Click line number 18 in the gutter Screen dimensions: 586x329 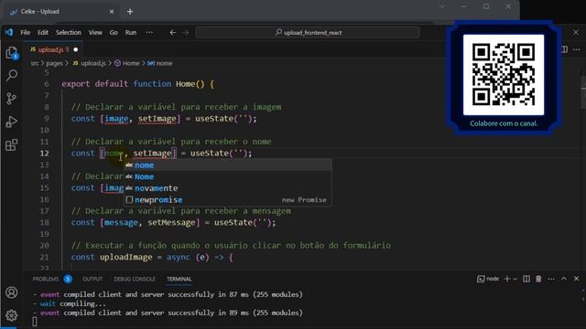pos(45,223)
